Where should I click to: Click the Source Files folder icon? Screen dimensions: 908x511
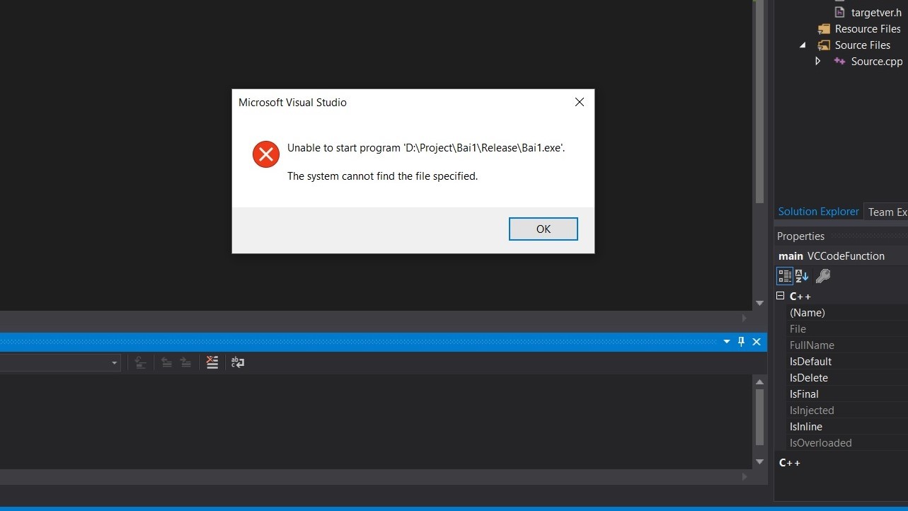824,45
